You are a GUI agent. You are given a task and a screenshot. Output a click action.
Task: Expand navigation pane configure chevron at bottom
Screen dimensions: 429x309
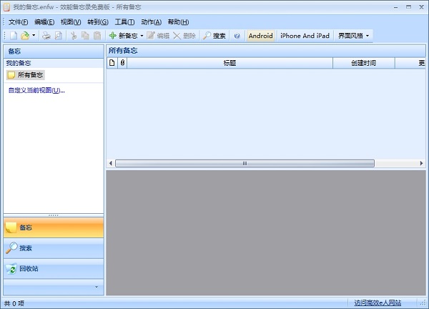pyautogui.click(x=97, y=287)
